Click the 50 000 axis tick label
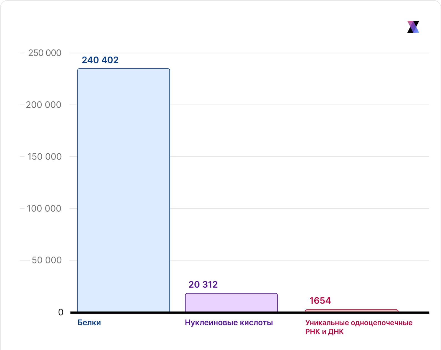This screenshot has width=441, height=350. (x=46, y=260)
